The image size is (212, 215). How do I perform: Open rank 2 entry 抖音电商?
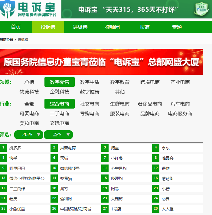68,148
